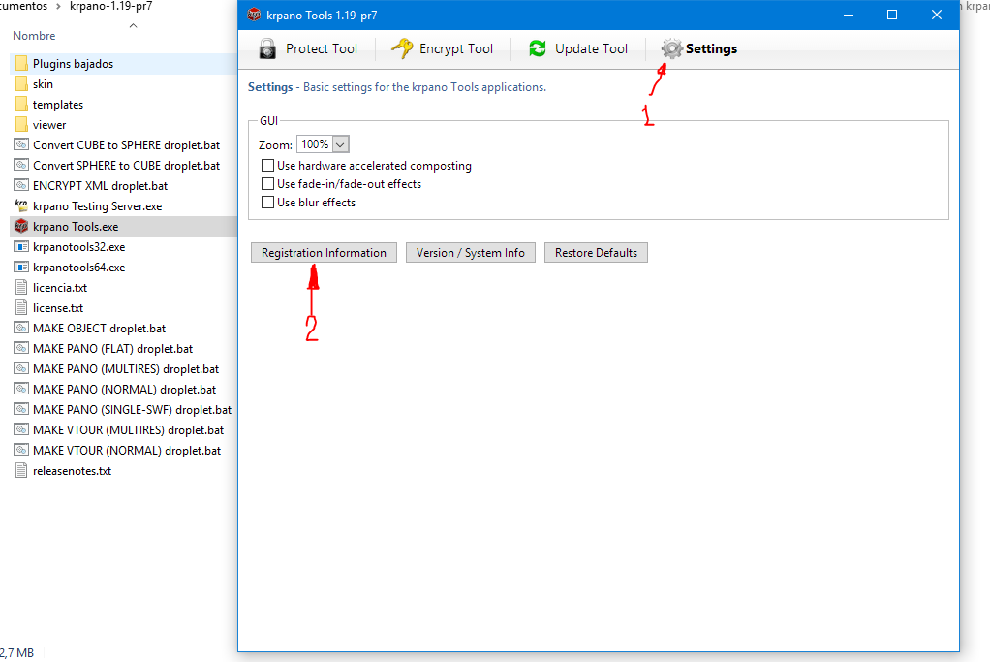Open the Update Tool tab

578,48
